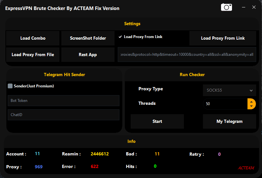
Task: Toggle the Load Proxy From Link checkbox
Action: 120,37
